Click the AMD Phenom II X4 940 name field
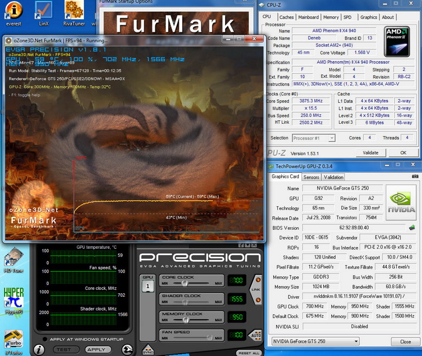The height and width of the screenshot is (356, 422). [x=334, y=30]
